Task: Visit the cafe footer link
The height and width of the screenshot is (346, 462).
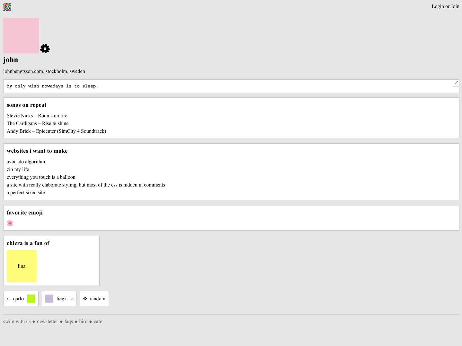Action: coord(98,322)
